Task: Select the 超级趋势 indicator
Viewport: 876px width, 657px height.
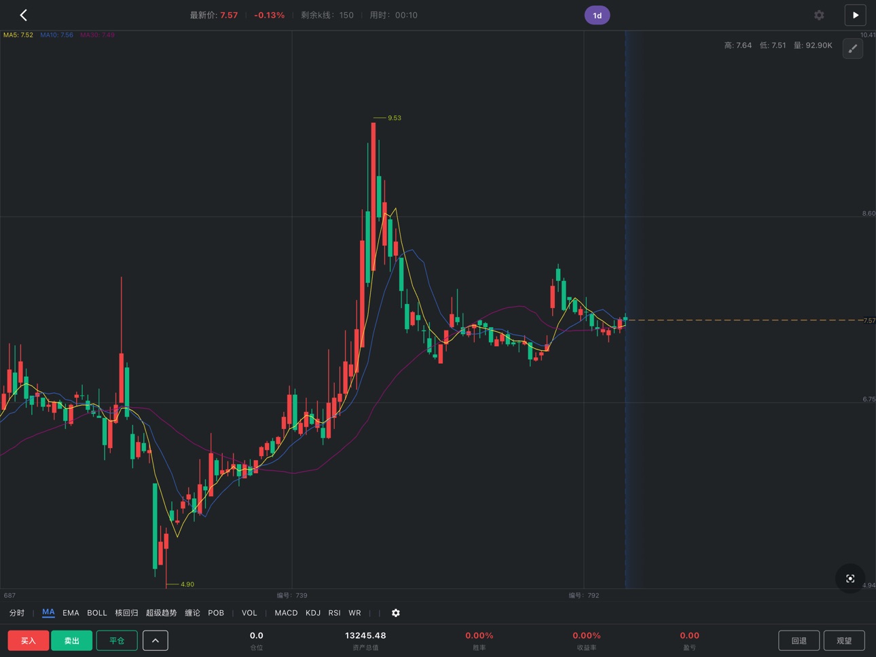Action: (161, 613)
